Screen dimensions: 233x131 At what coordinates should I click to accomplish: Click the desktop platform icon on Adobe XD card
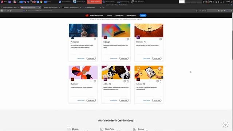[125, 81]
